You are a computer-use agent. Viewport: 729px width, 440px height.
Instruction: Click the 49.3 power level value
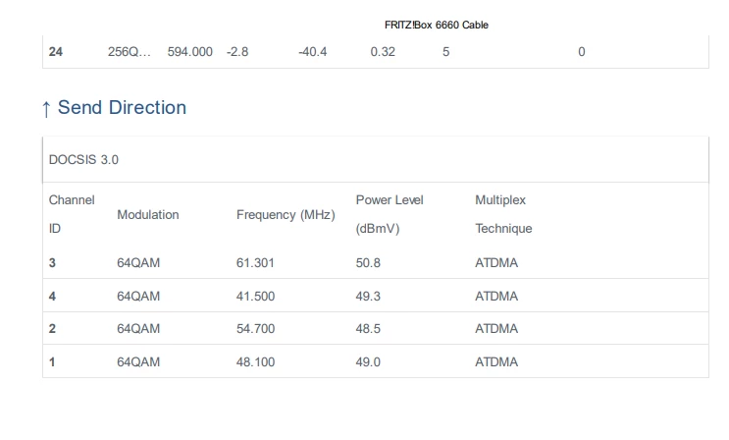[x=370, y=296]
